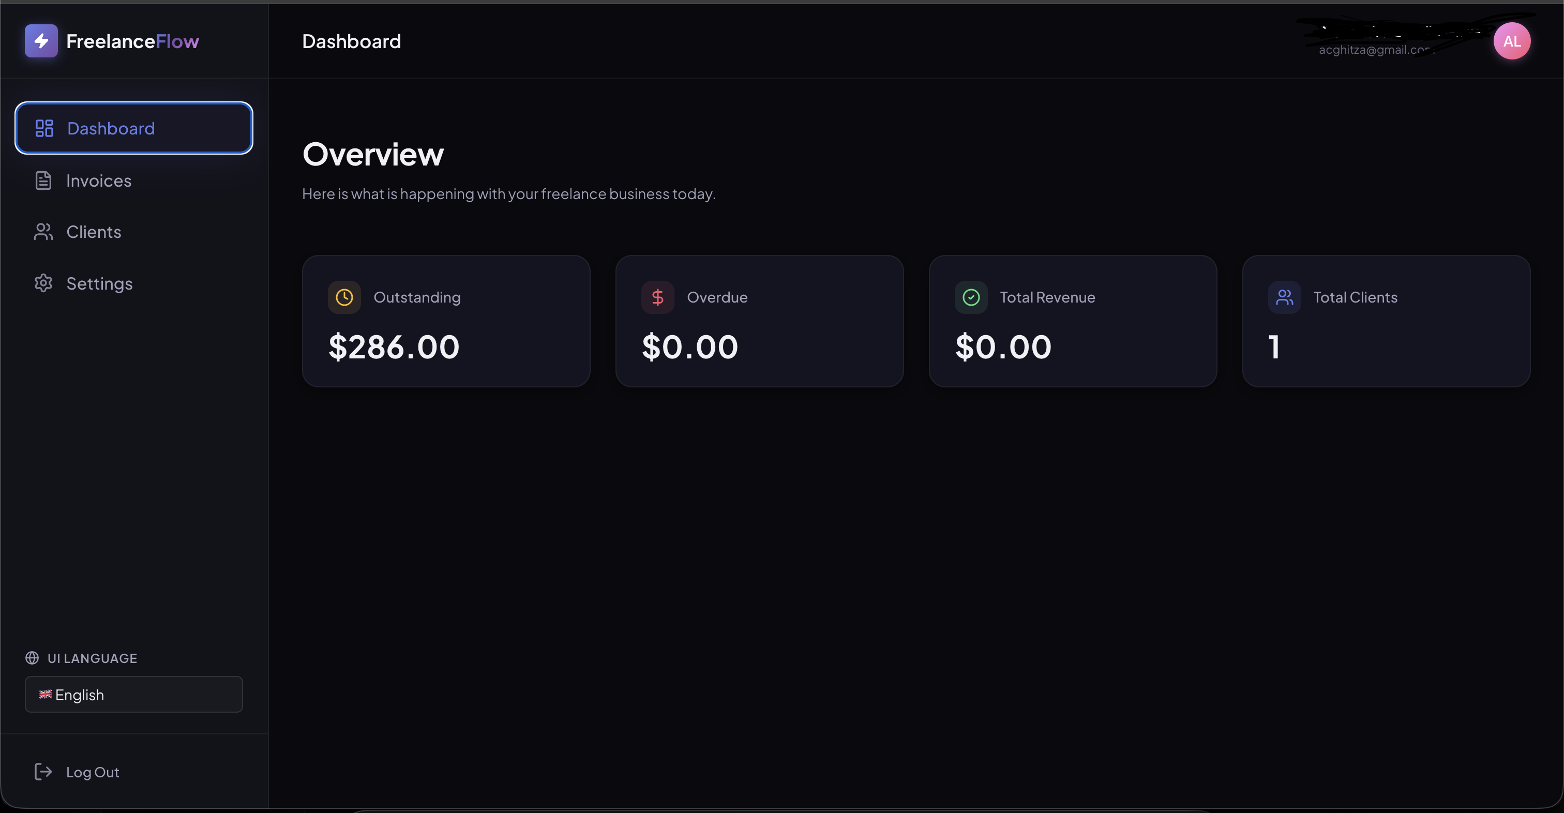1564x813 pixels.
Task: Click the Total Revenue card label
Action: pyautogui.click(x=1047, y=297)
